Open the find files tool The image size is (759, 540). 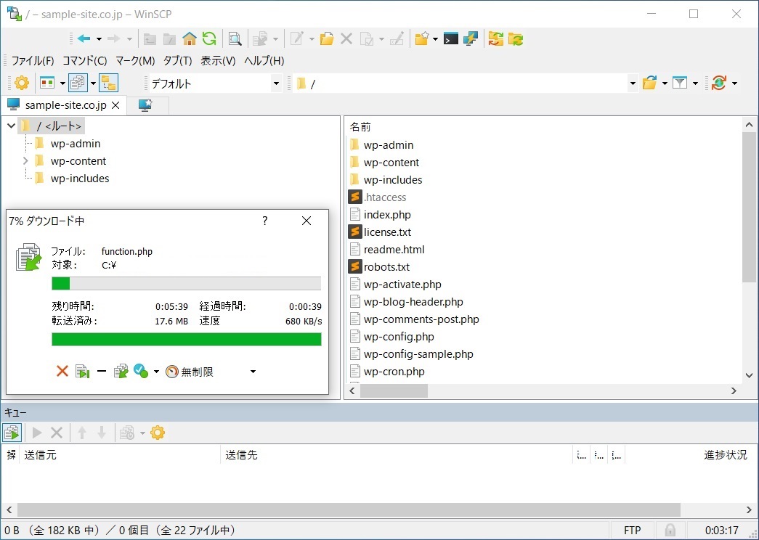point(235,38)
